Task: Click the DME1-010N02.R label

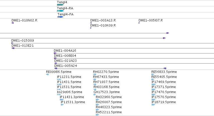Action: pos(24,20)
